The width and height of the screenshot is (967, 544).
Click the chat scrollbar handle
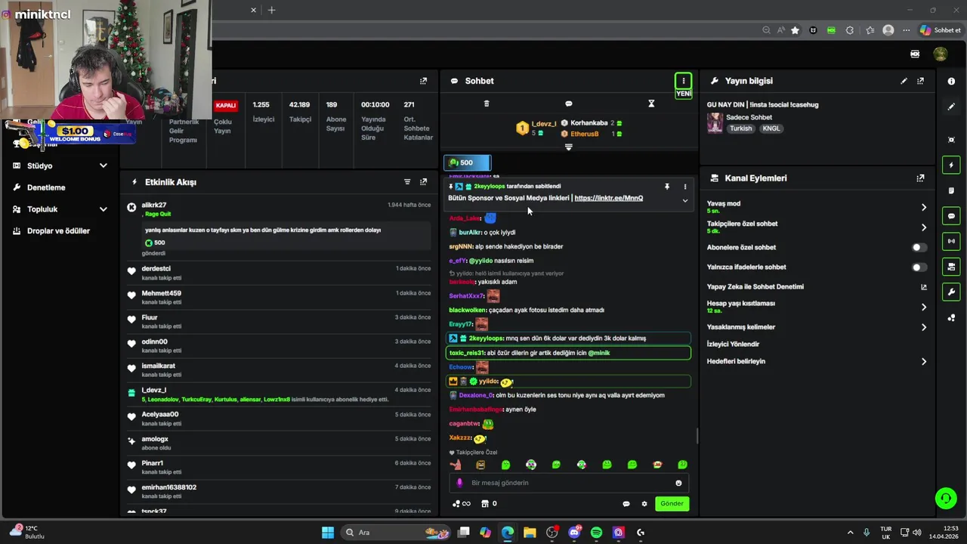(x=697, y=436)
